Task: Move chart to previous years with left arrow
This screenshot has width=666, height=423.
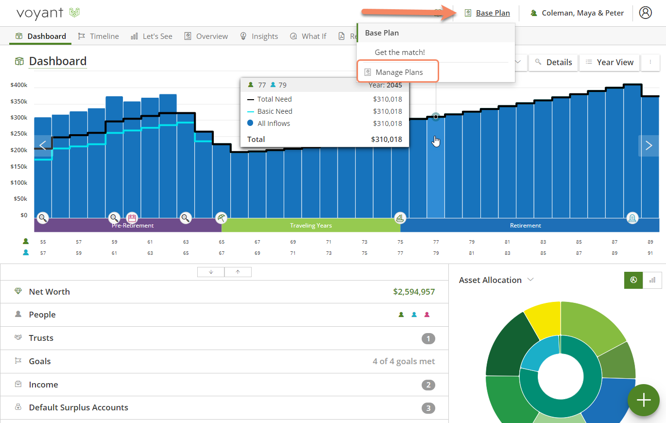Action: point(43,145)
